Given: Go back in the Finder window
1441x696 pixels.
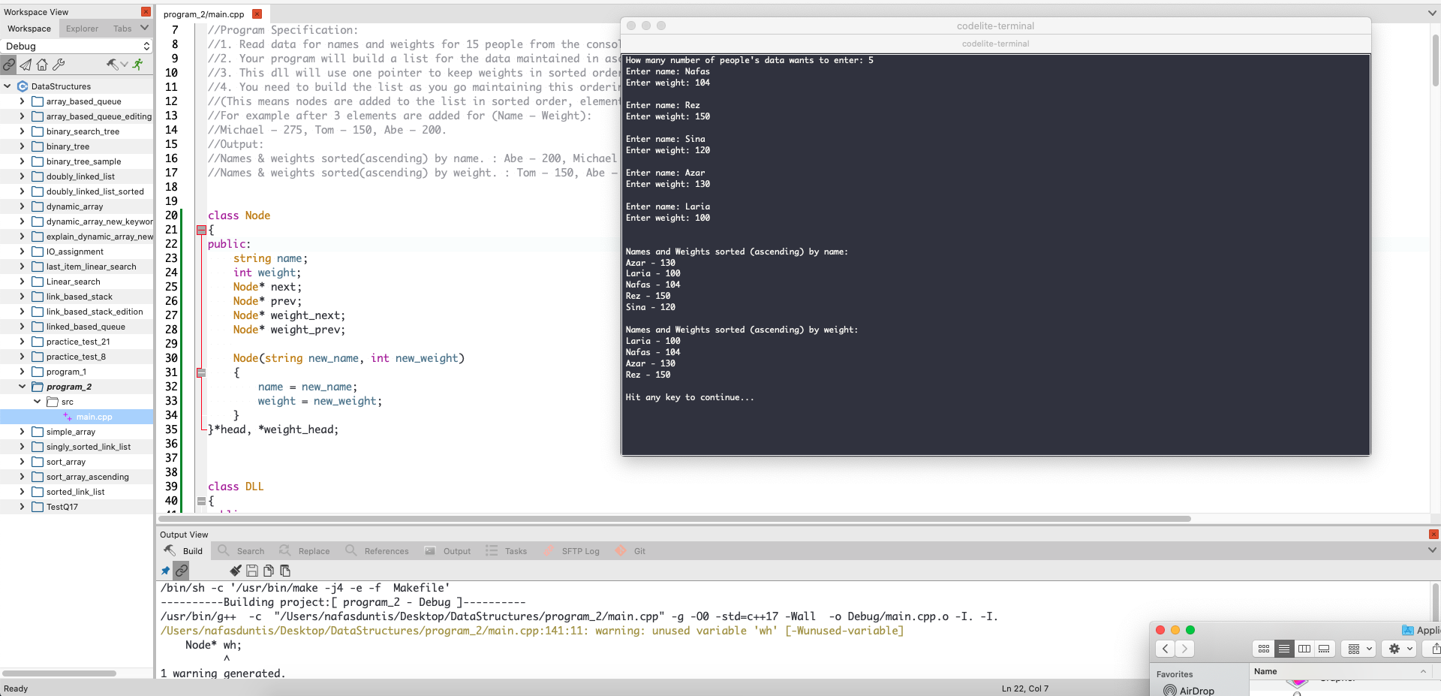Looking at the screenshot, I should coord(1165,649).
